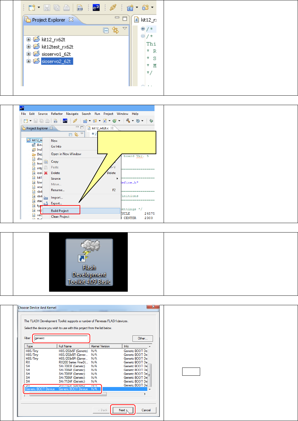
Task: Click the green bug Debug icon
Action: point(151,121)
